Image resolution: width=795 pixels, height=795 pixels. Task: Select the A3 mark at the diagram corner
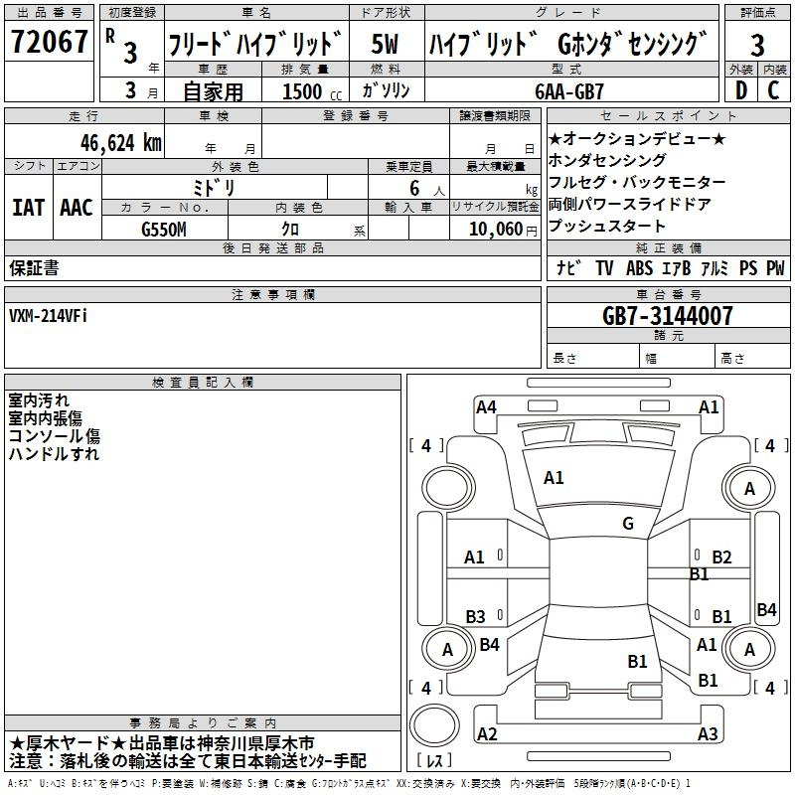pyautogui.click(x=708, y=734)
